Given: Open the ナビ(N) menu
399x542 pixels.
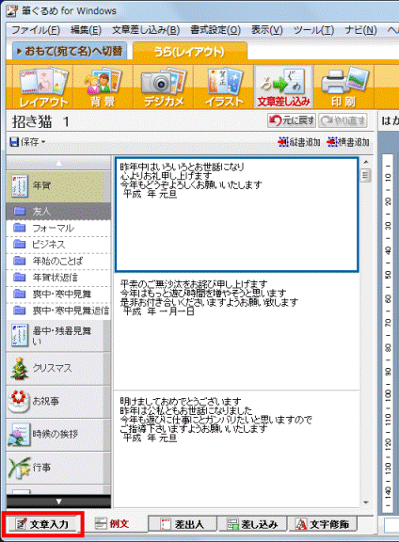Looking at the screenshot, I should pos(360,30).
